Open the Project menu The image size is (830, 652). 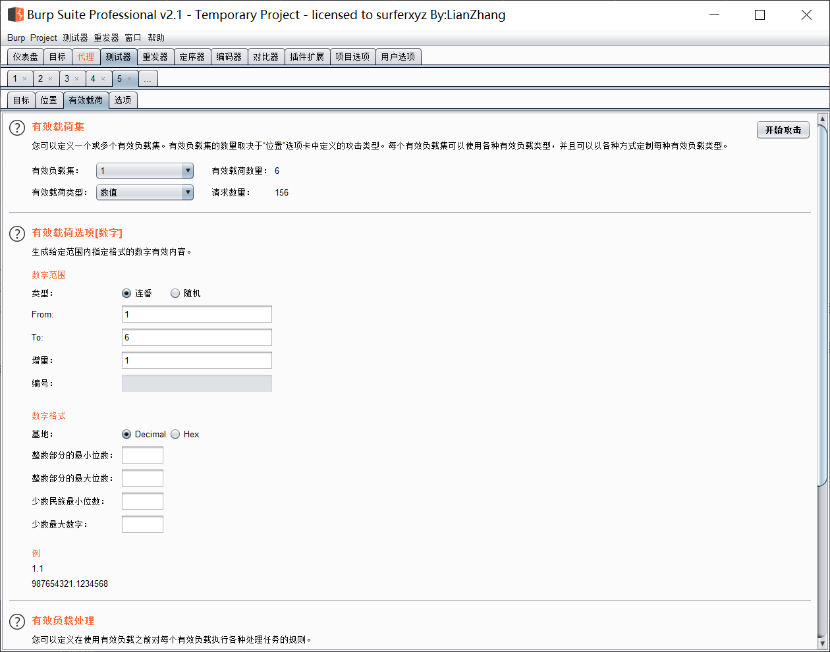point(43,38)
